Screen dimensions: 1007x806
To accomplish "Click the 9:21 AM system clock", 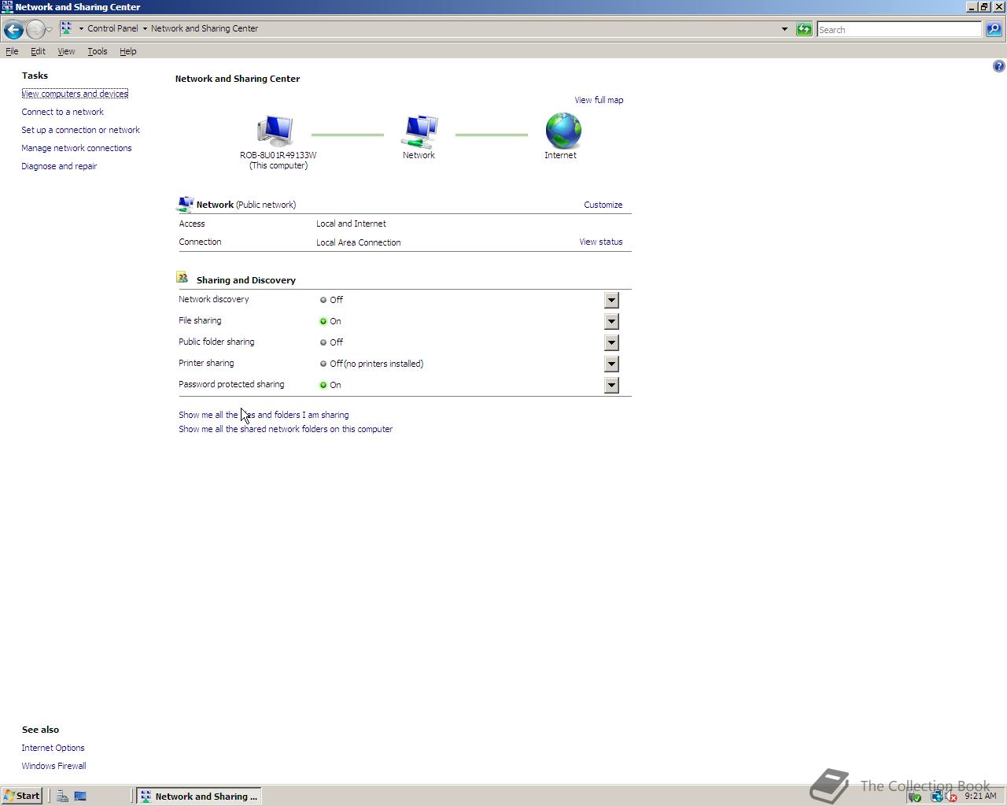I will (x=980, y=796).
